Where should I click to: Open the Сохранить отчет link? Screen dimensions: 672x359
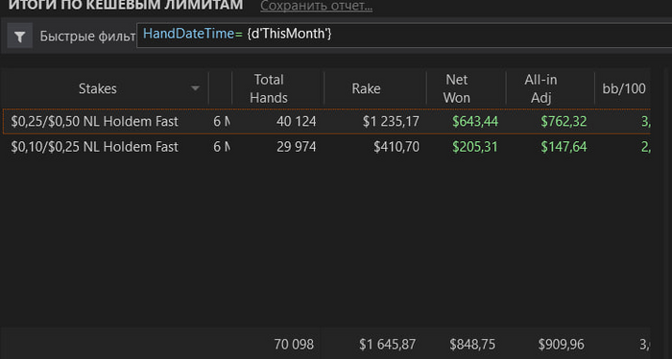point(316,6)
